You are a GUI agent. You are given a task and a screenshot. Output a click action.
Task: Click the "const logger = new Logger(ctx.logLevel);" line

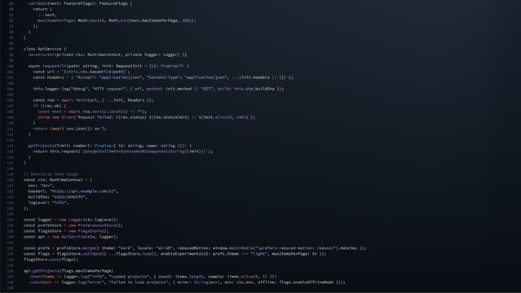click(x=71, y=219)
